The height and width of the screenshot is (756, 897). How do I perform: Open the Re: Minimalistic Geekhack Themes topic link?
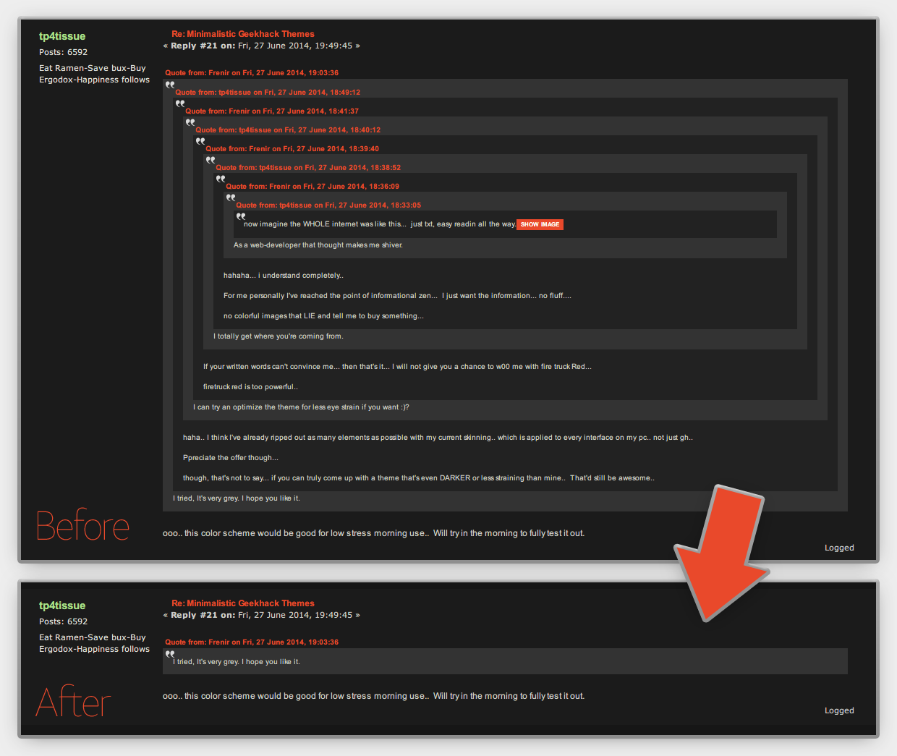point(242,33)
